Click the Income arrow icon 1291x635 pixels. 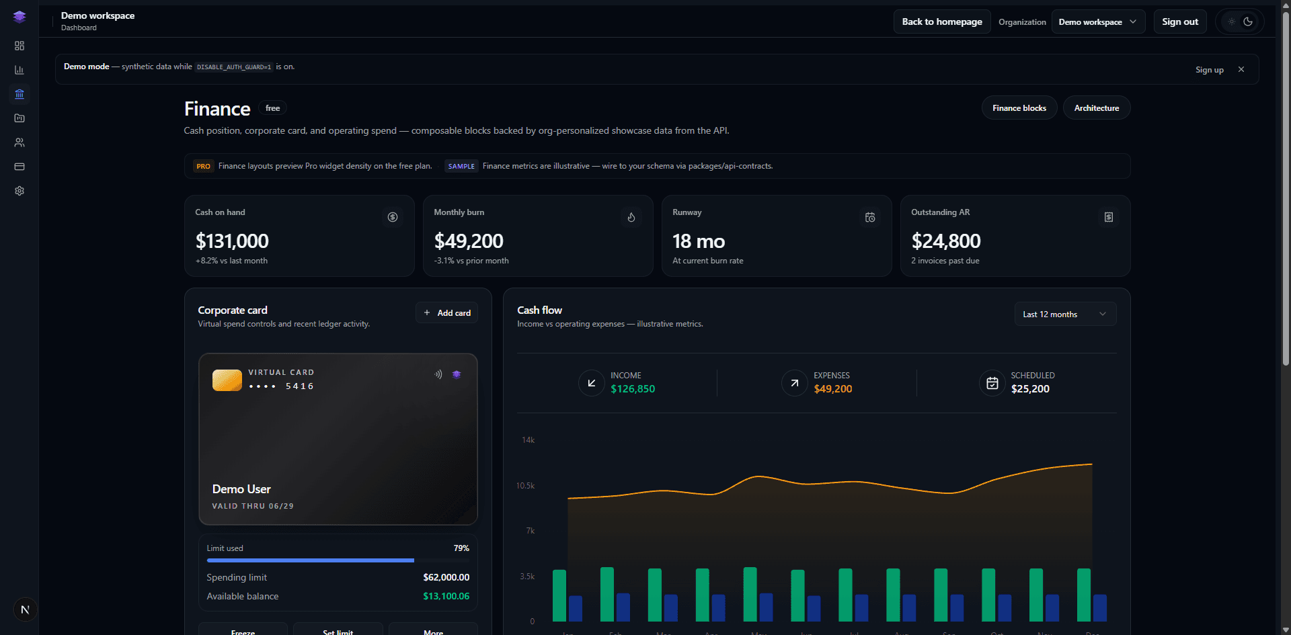pos(592,383)
